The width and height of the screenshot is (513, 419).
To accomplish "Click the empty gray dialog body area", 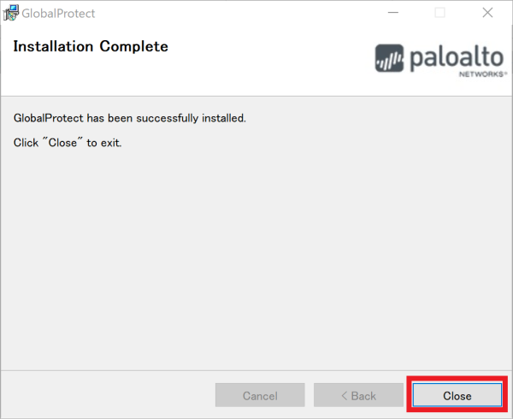I will point(256,257).
